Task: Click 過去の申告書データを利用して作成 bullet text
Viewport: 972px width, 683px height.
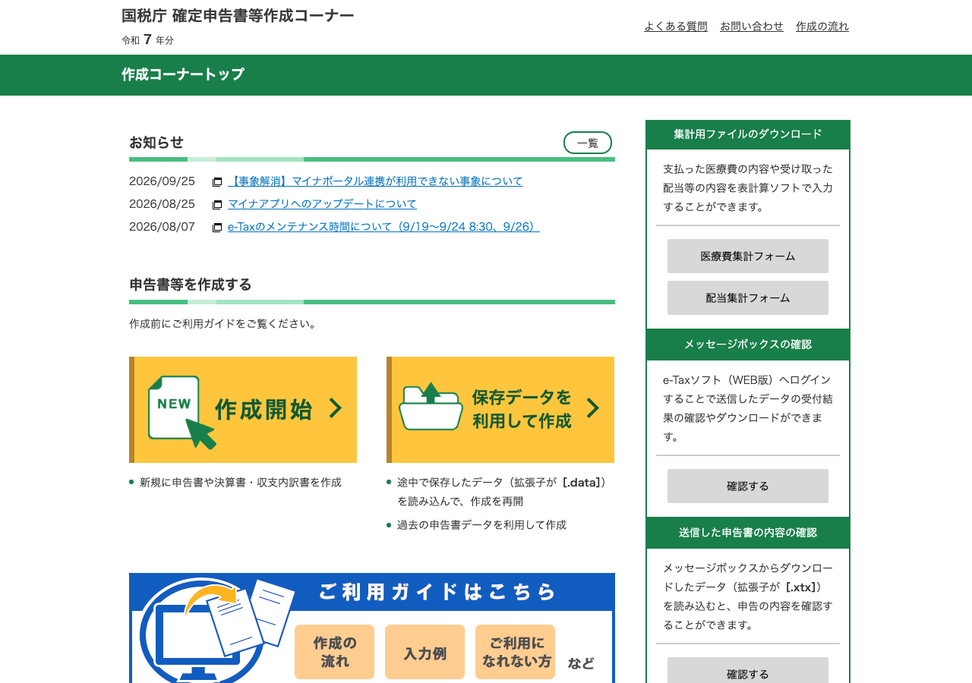Action: 481,525
